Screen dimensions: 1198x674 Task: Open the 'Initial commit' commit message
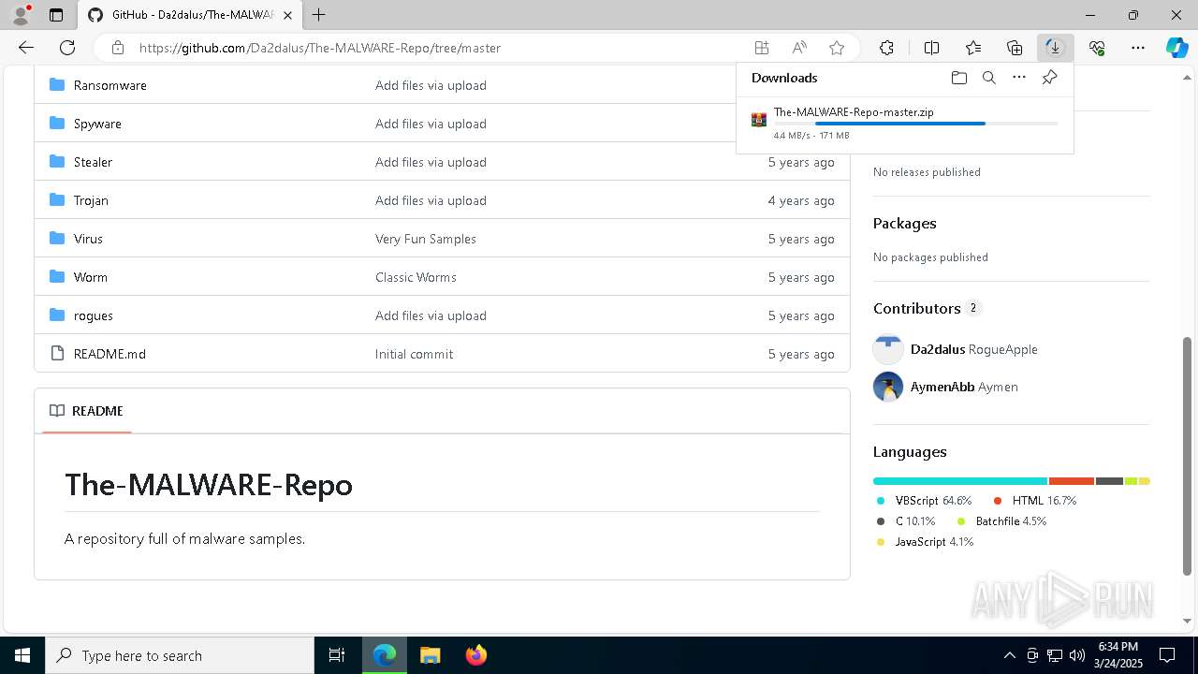point(414,354)
